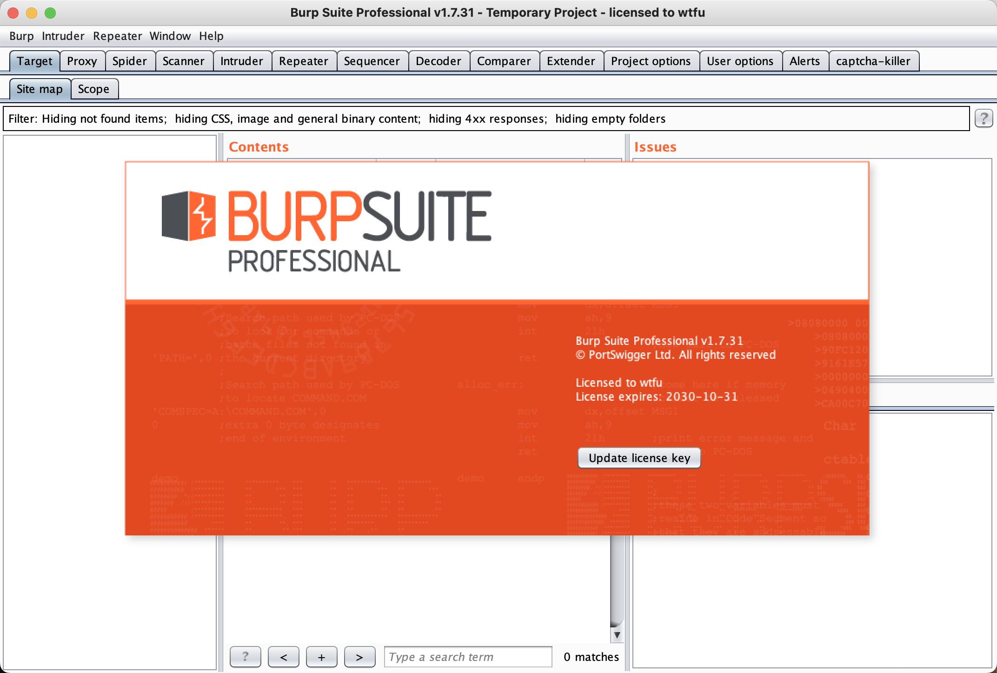Open the Intruder menu
The height and width of the screenshot is (673, 997).
click(63, 36)
